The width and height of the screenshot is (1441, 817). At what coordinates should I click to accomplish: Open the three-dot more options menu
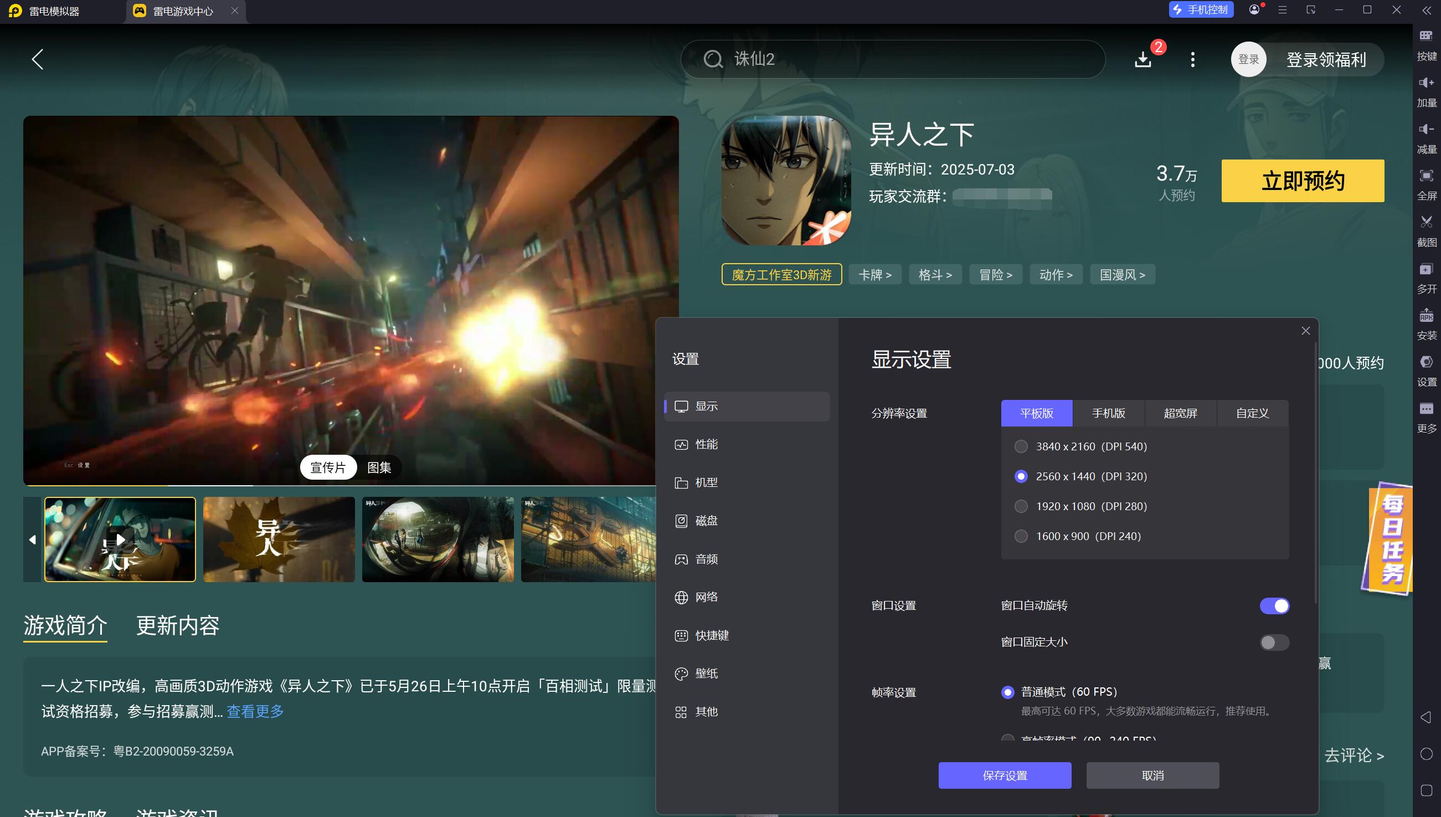click(x=1192, y=59)
